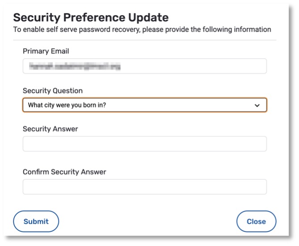Dismiss dialog using the Close button
The width and height of the screenshot is (299, 246).
[256, 221]
